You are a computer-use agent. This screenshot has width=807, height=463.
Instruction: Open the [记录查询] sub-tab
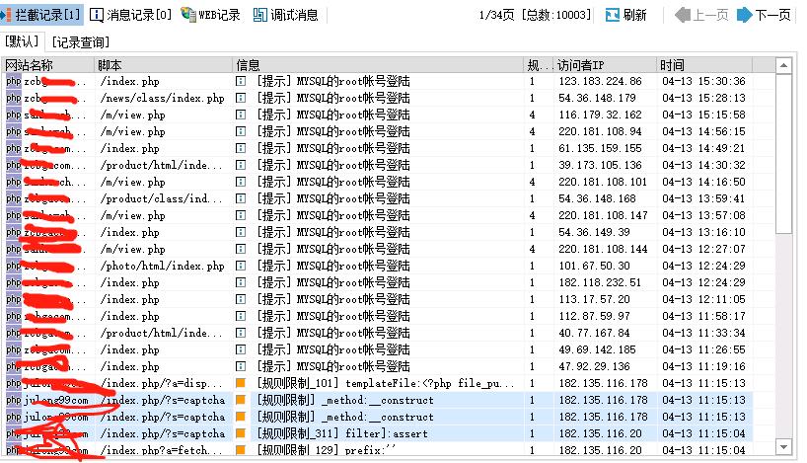[x=81, y=41]
